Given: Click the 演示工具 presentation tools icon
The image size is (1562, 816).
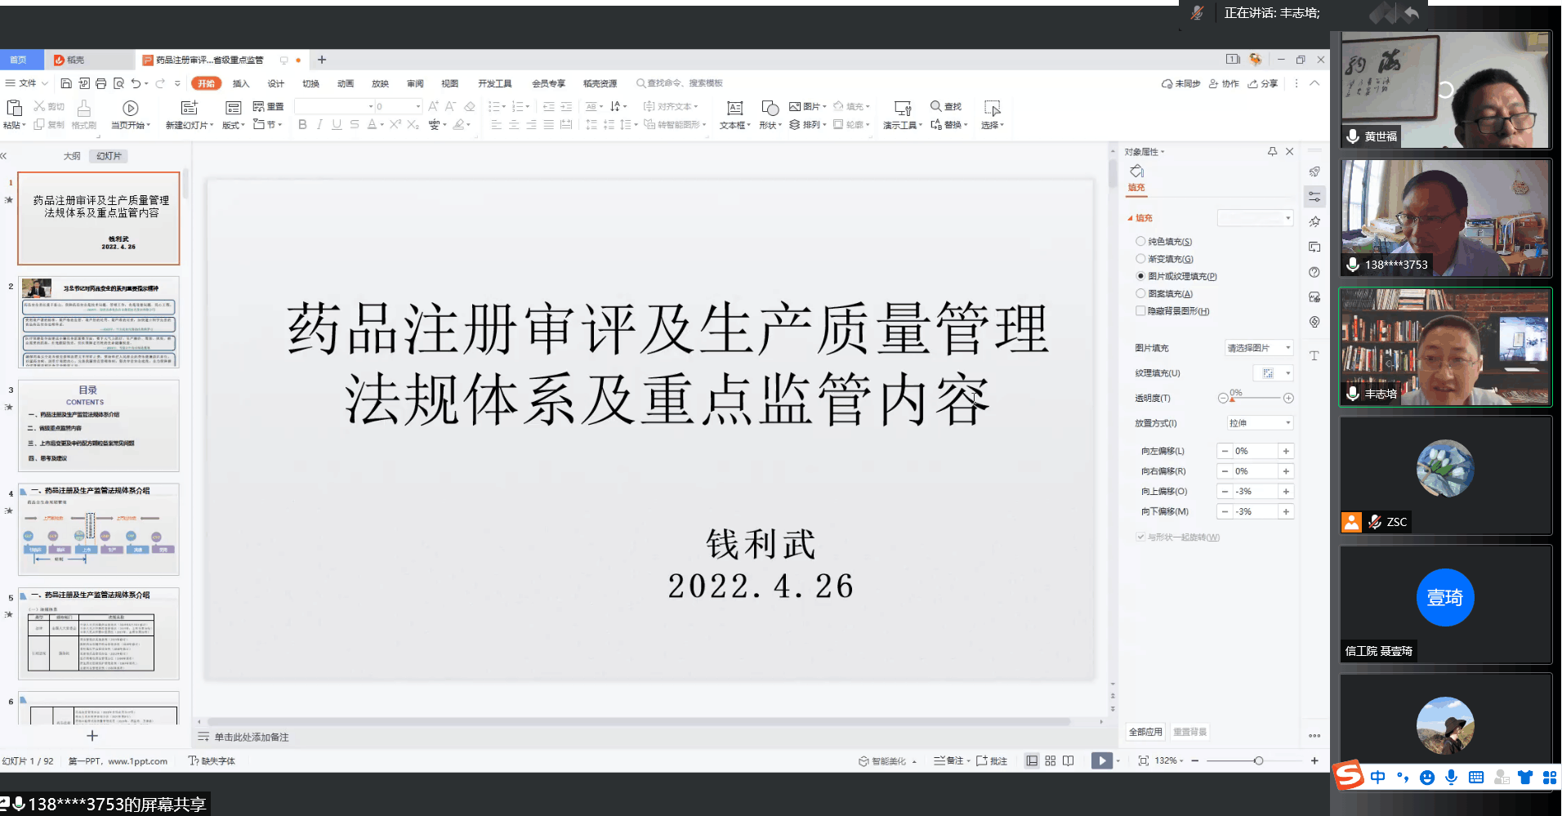Looking at the screenshot, I should pos(902,108).
